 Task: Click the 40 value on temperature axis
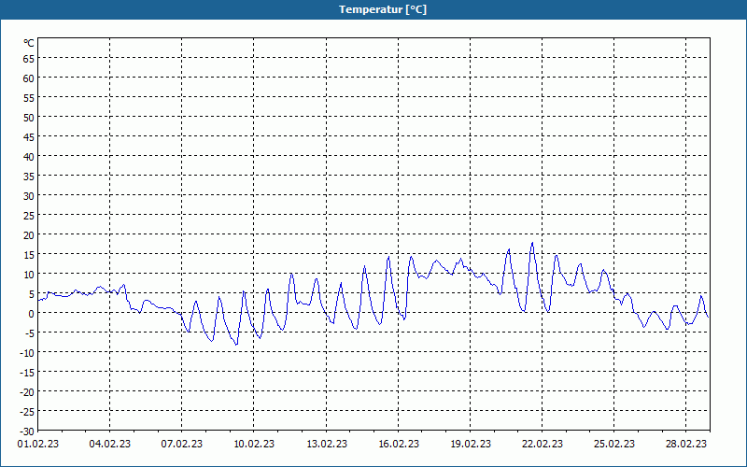pos(29,156)
